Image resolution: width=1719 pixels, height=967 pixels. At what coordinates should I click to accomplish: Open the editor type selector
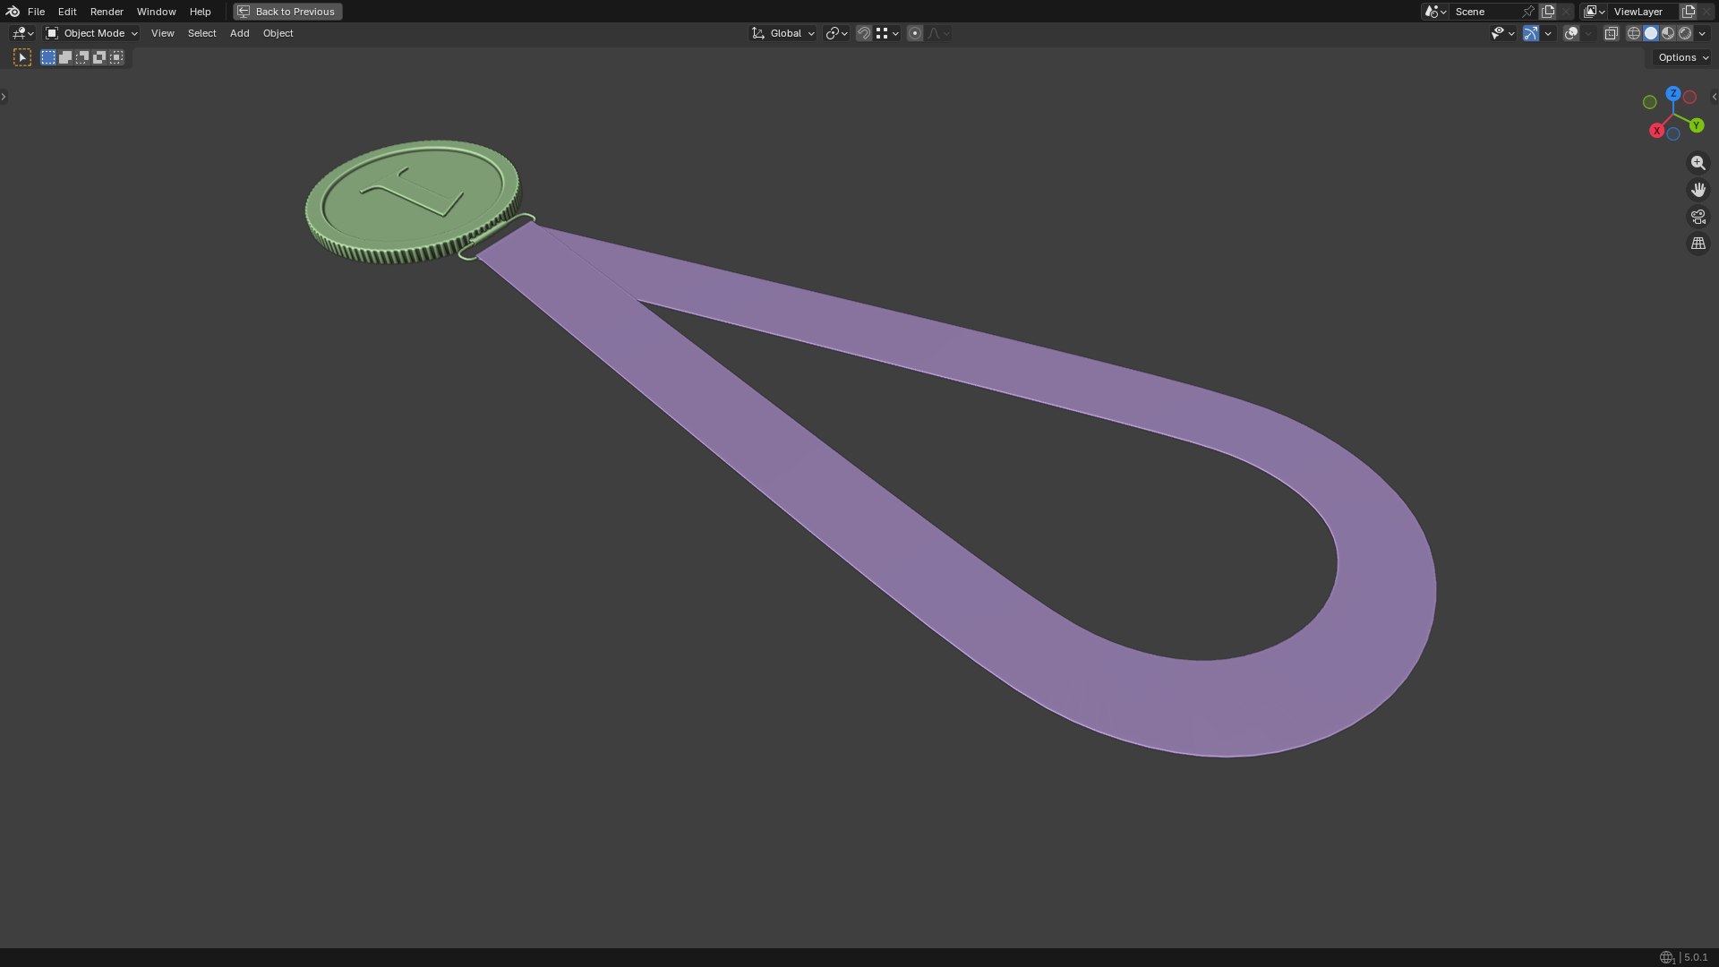pos(22,33)
